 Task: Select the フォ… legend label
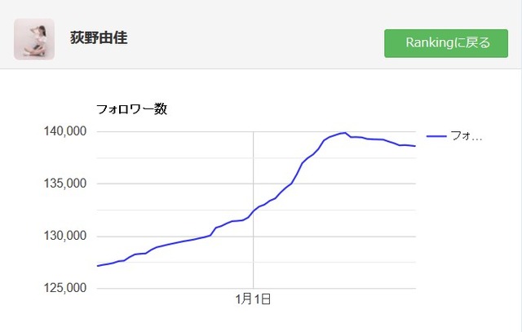(466, 136)
